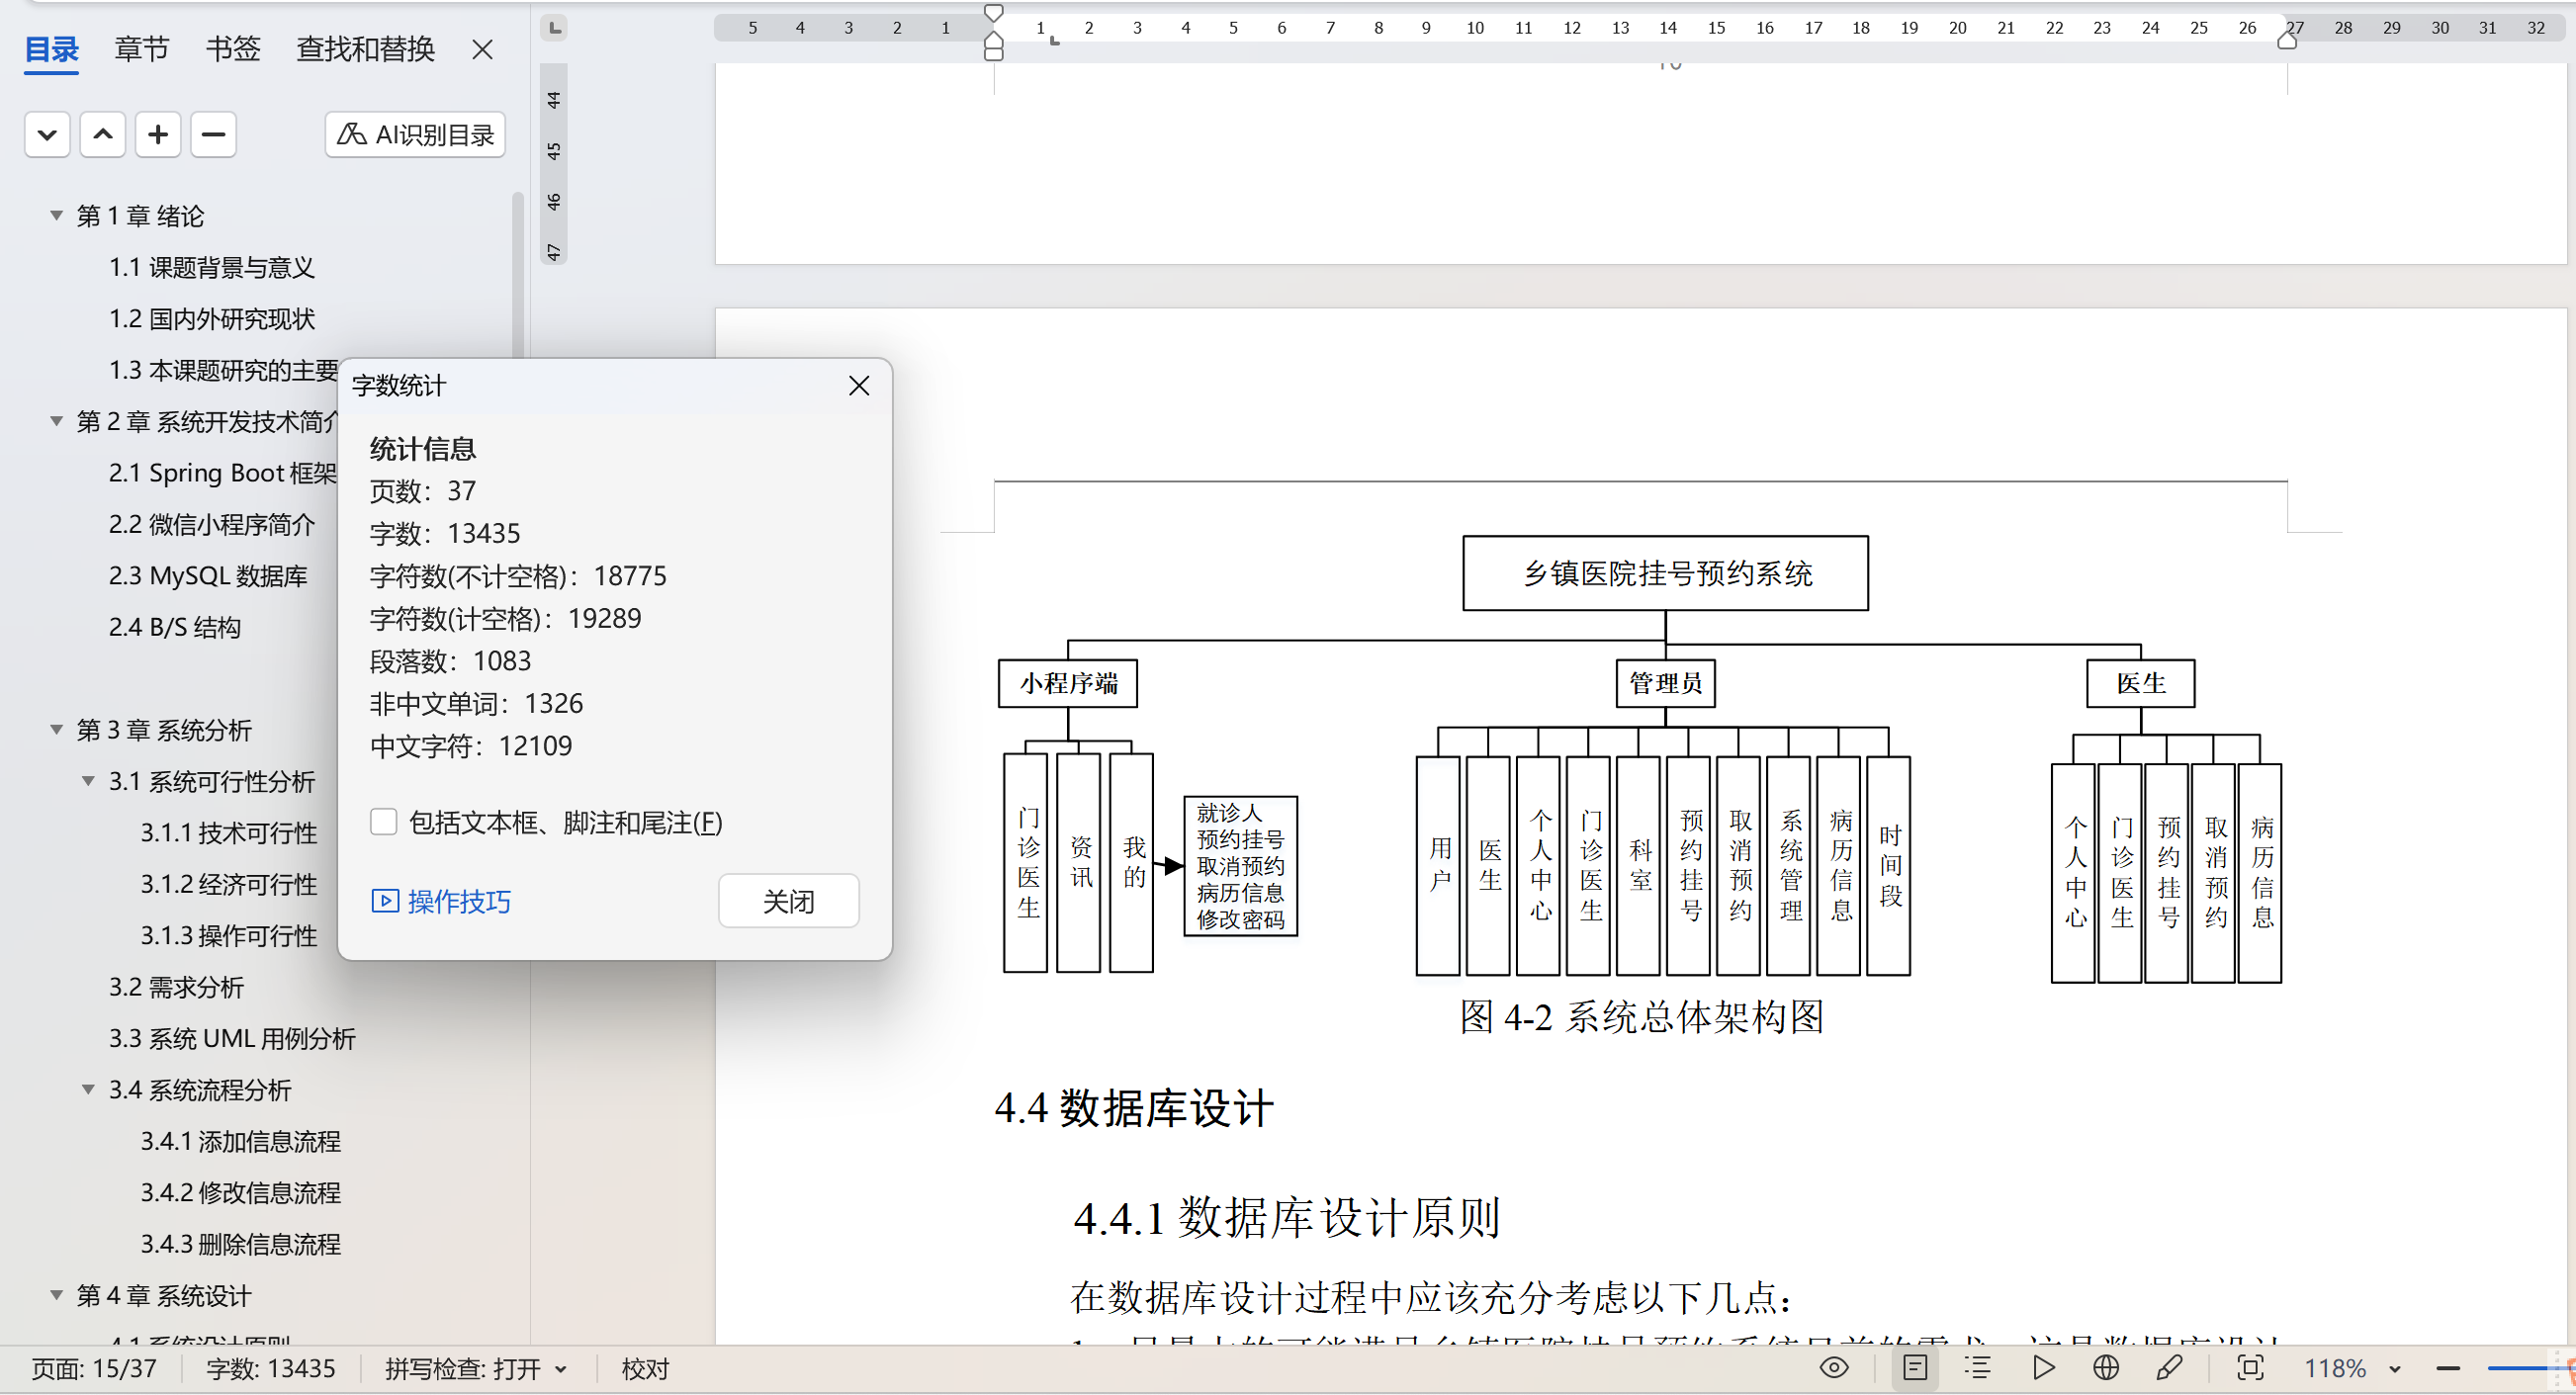Click the 关闭 button in word count dialog
Viewport: 2576px width, 1395px height.
pyautogui.click(x=788, y=901)
